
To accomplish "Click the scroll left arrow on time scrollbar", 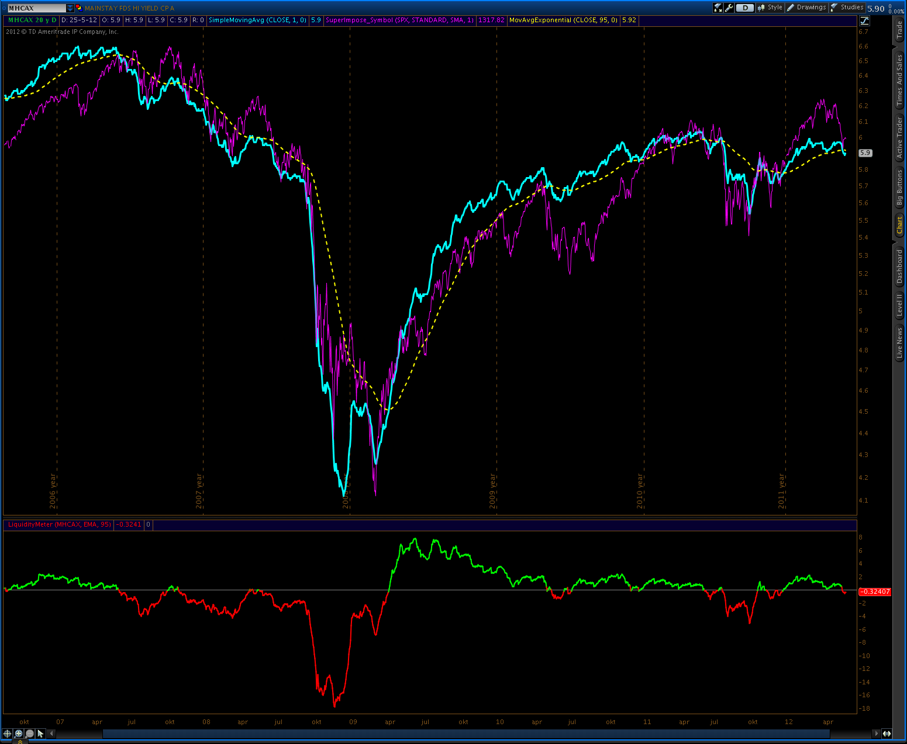I will (51, 733).
